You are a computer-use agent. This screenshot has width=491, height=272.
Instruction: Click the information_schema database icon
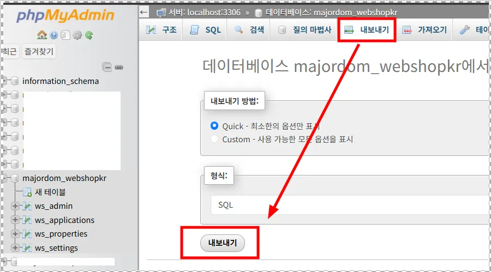tap(15, 81)
